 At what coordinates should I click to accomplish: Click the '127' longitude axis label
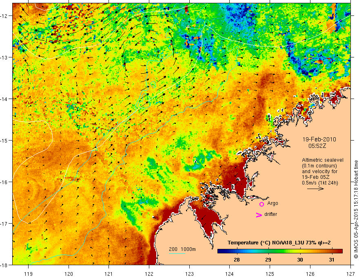(x=350, y=274)
